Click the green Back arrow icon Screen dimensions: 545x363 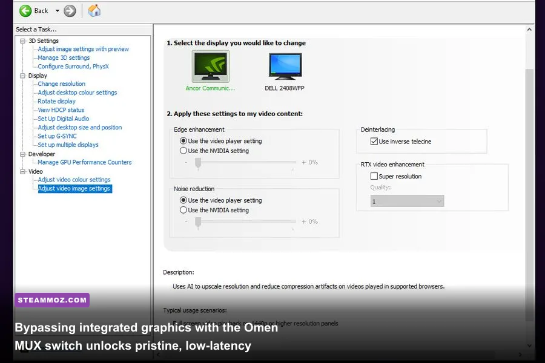coord(25,11)
